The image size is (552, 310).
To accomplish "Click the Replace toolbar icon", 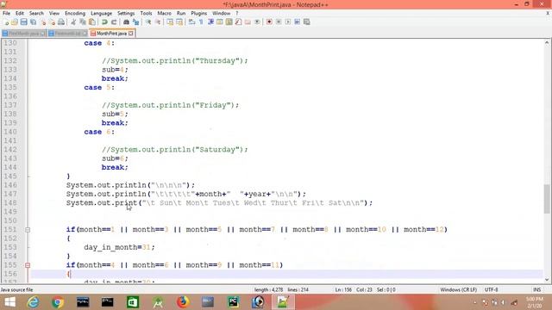I will click(135, 22).
